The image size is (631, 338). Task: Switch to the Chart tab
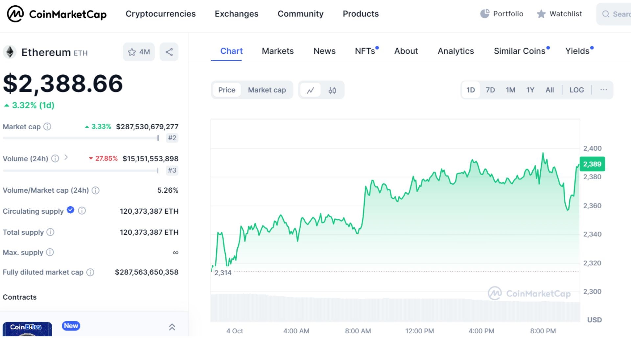click(x=231, y=51)
